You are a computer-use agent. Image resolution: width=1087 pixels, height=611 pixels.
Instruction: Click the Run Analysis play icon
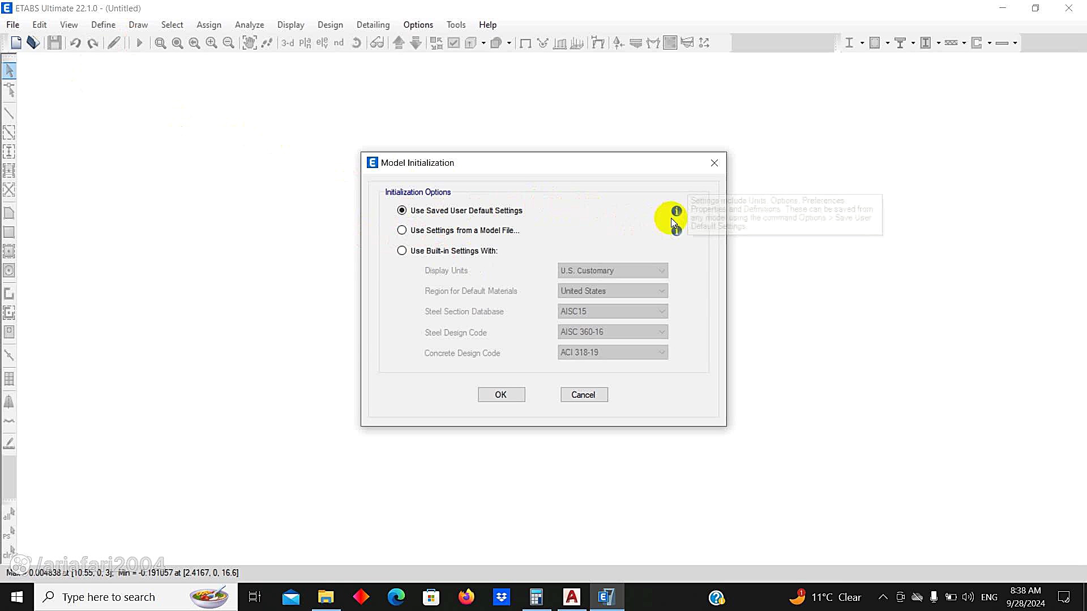(139, 43)
